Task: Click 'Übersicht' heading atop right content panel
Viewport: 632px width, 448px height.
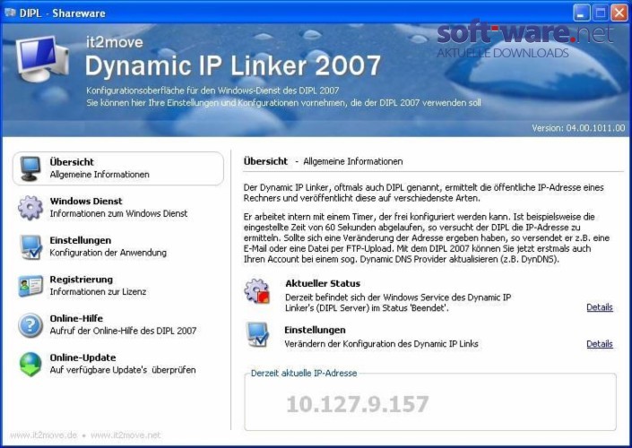Action: click(265, 161)
